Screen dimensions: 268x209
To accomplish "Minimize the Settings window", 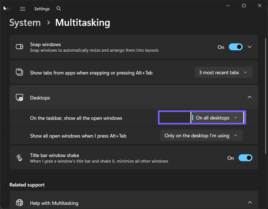I will [228, 6].
